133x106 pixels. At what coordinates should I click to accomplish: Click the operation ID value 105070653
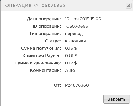pyautogui.click(x=77, y=26)
